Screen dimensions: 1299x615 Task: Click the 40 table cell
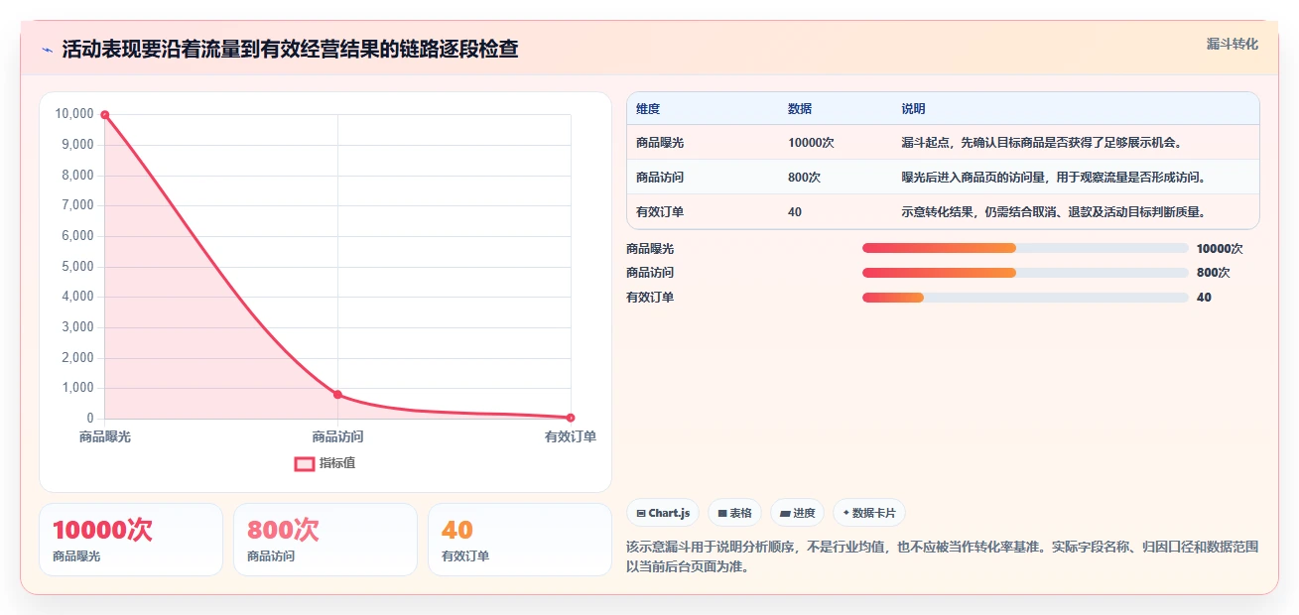tap(795, 212)
